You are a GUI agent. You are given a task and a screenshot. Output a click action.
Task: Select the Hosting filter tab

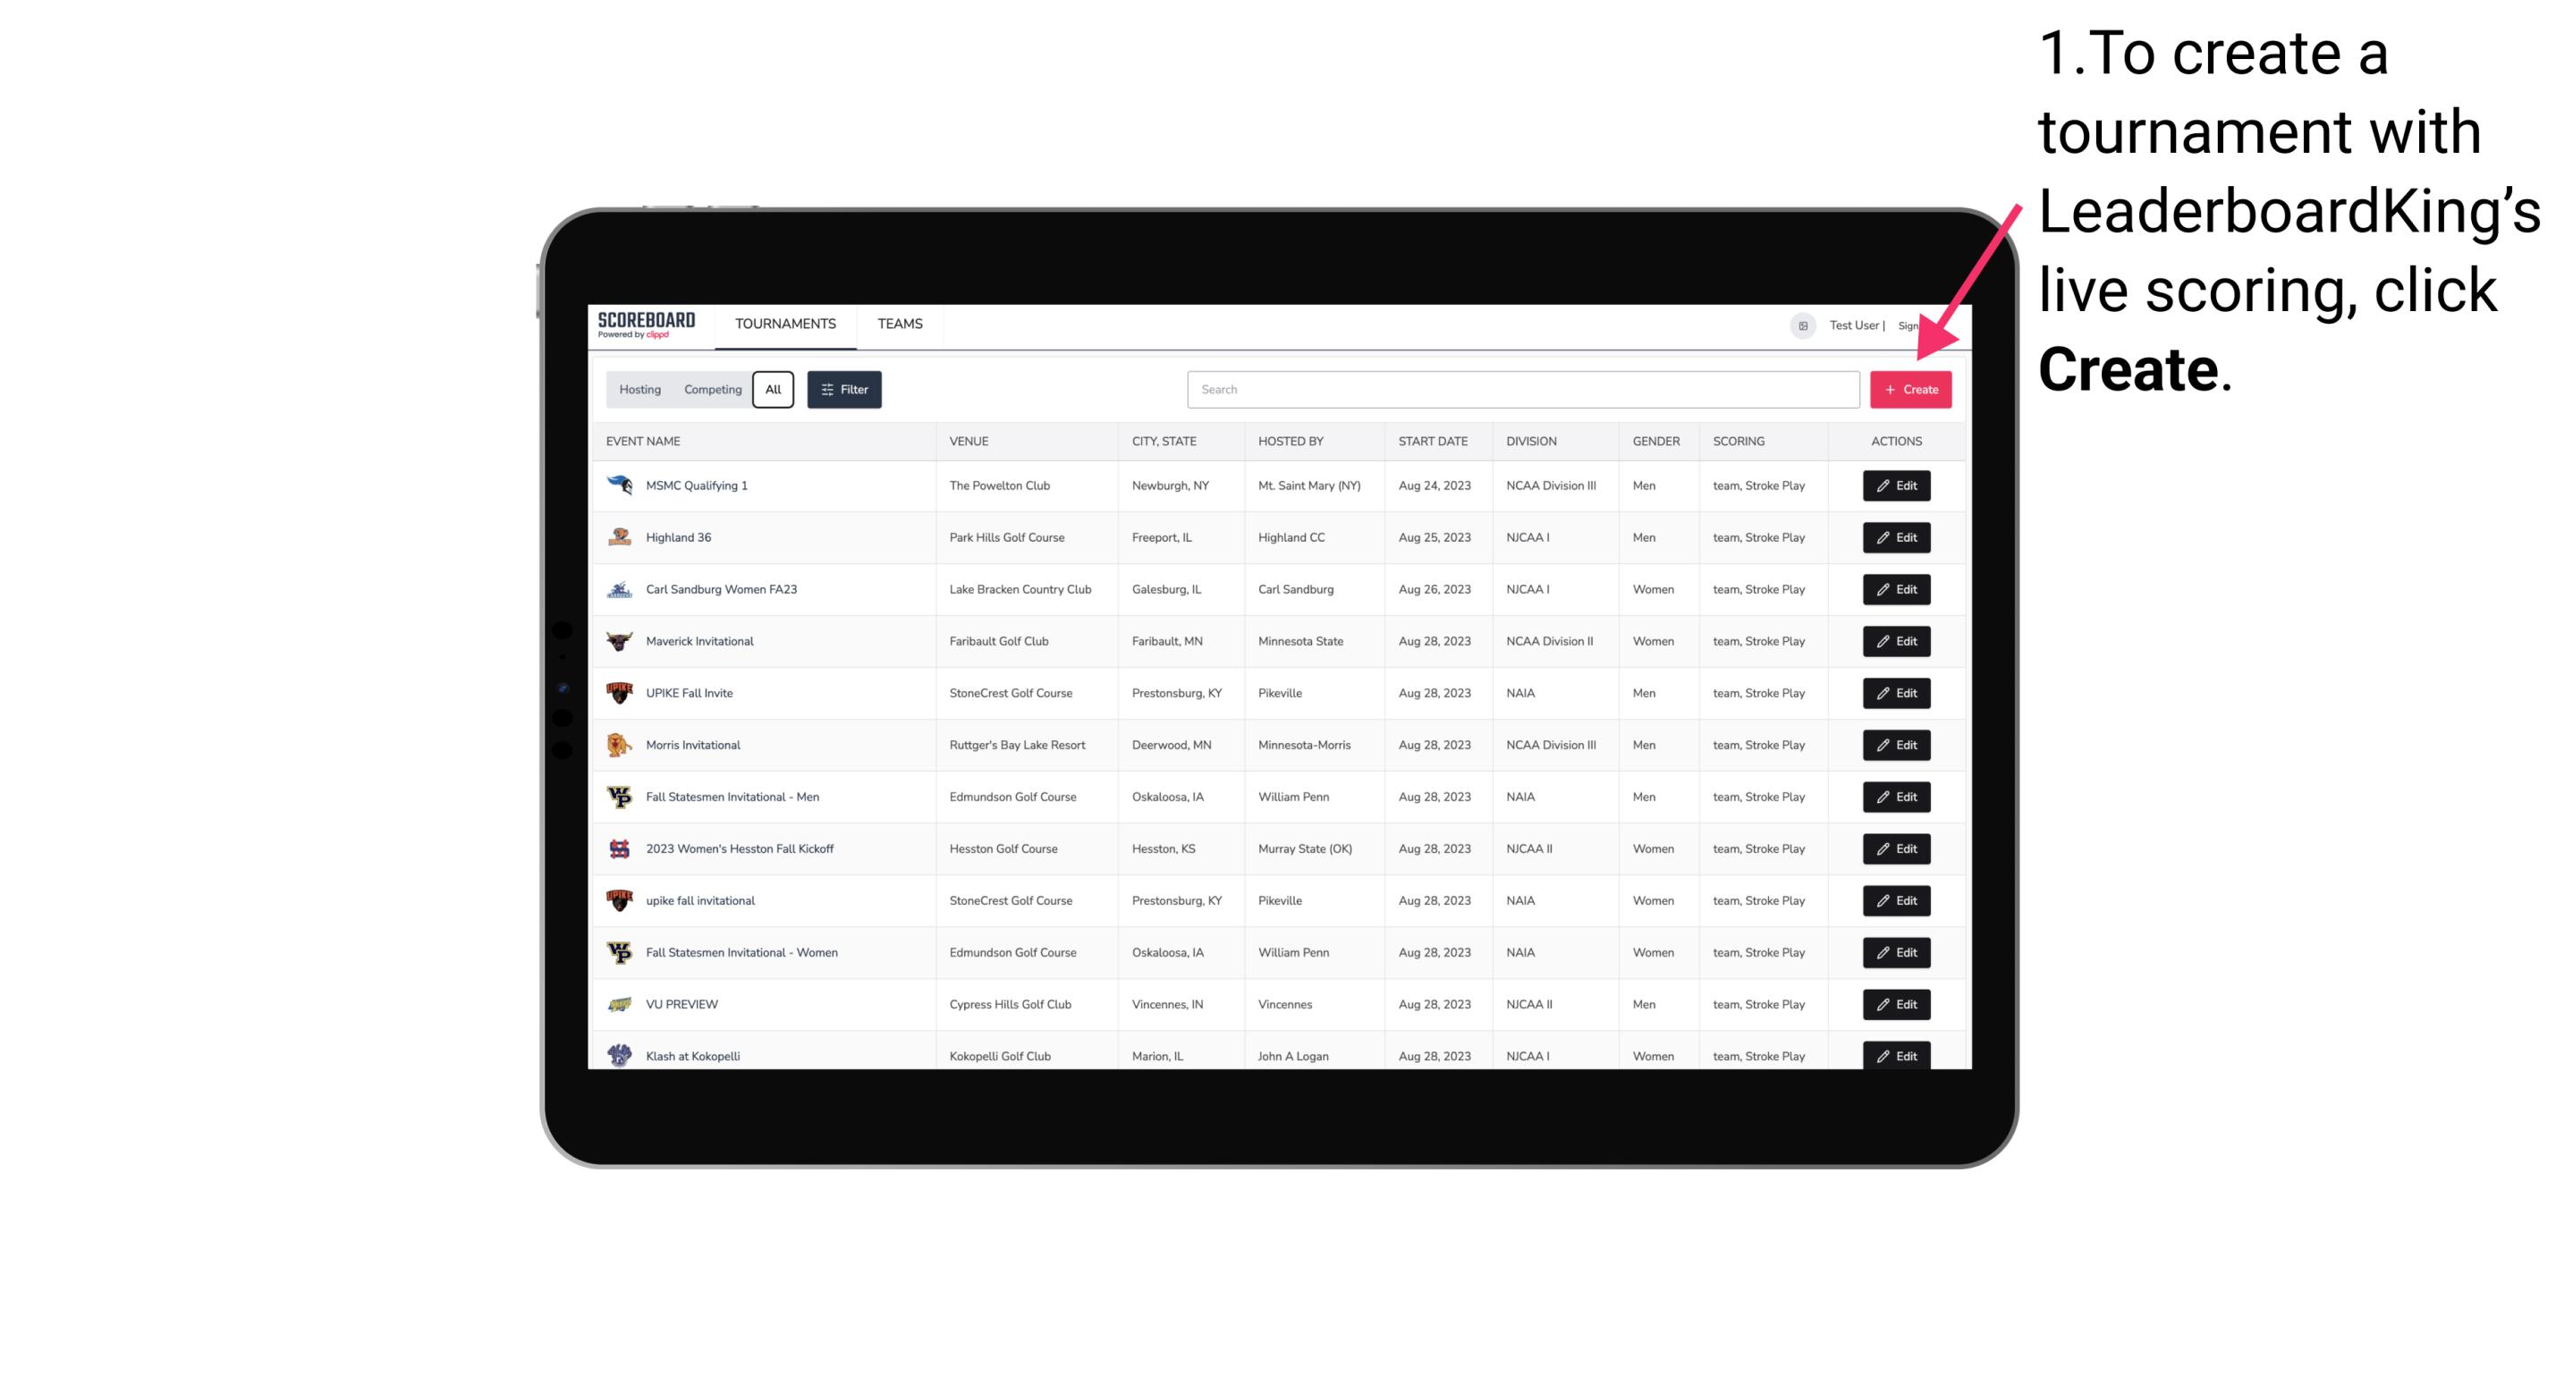click(x=640, y=390)
